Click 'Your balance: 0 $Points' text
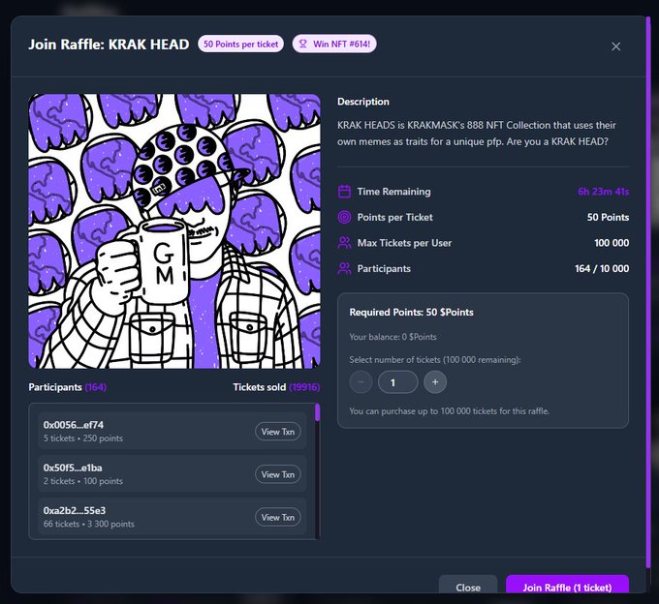Screen dimensions: 659x604 (x=392, y=337)
